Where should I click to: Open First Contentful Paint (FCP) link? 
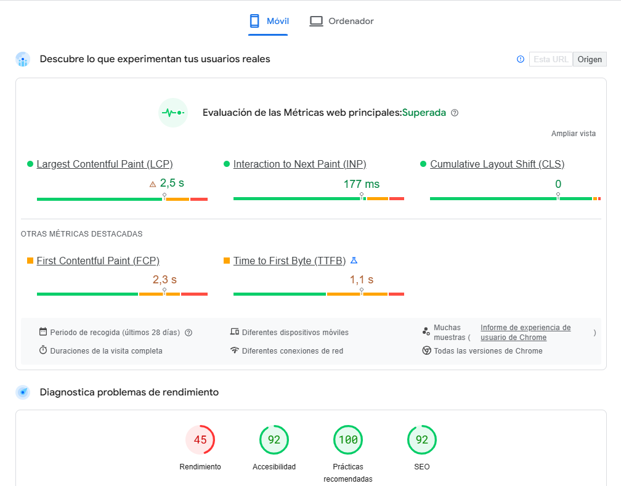click(x=98, y=261)
